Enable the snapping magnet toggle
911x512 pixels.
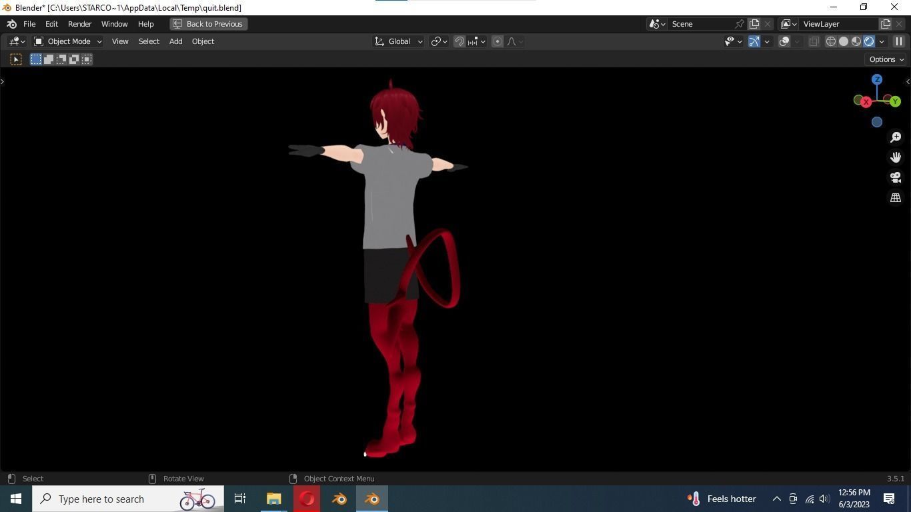point(460,41)
